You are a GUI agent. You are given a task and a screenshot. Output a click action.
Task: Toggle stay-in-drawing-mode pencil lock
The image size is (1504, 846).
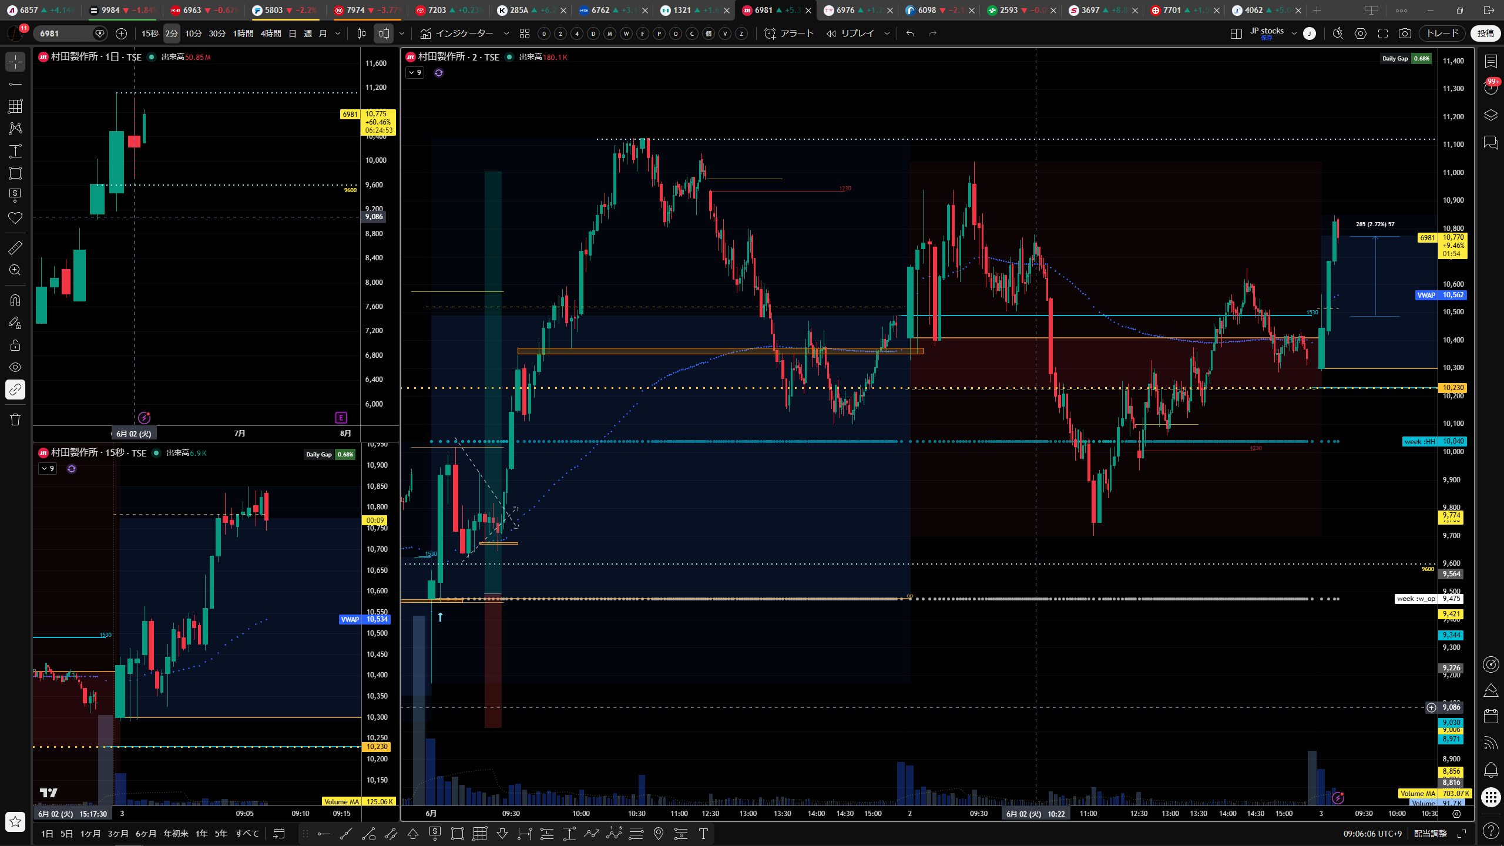tap(15, 323)
